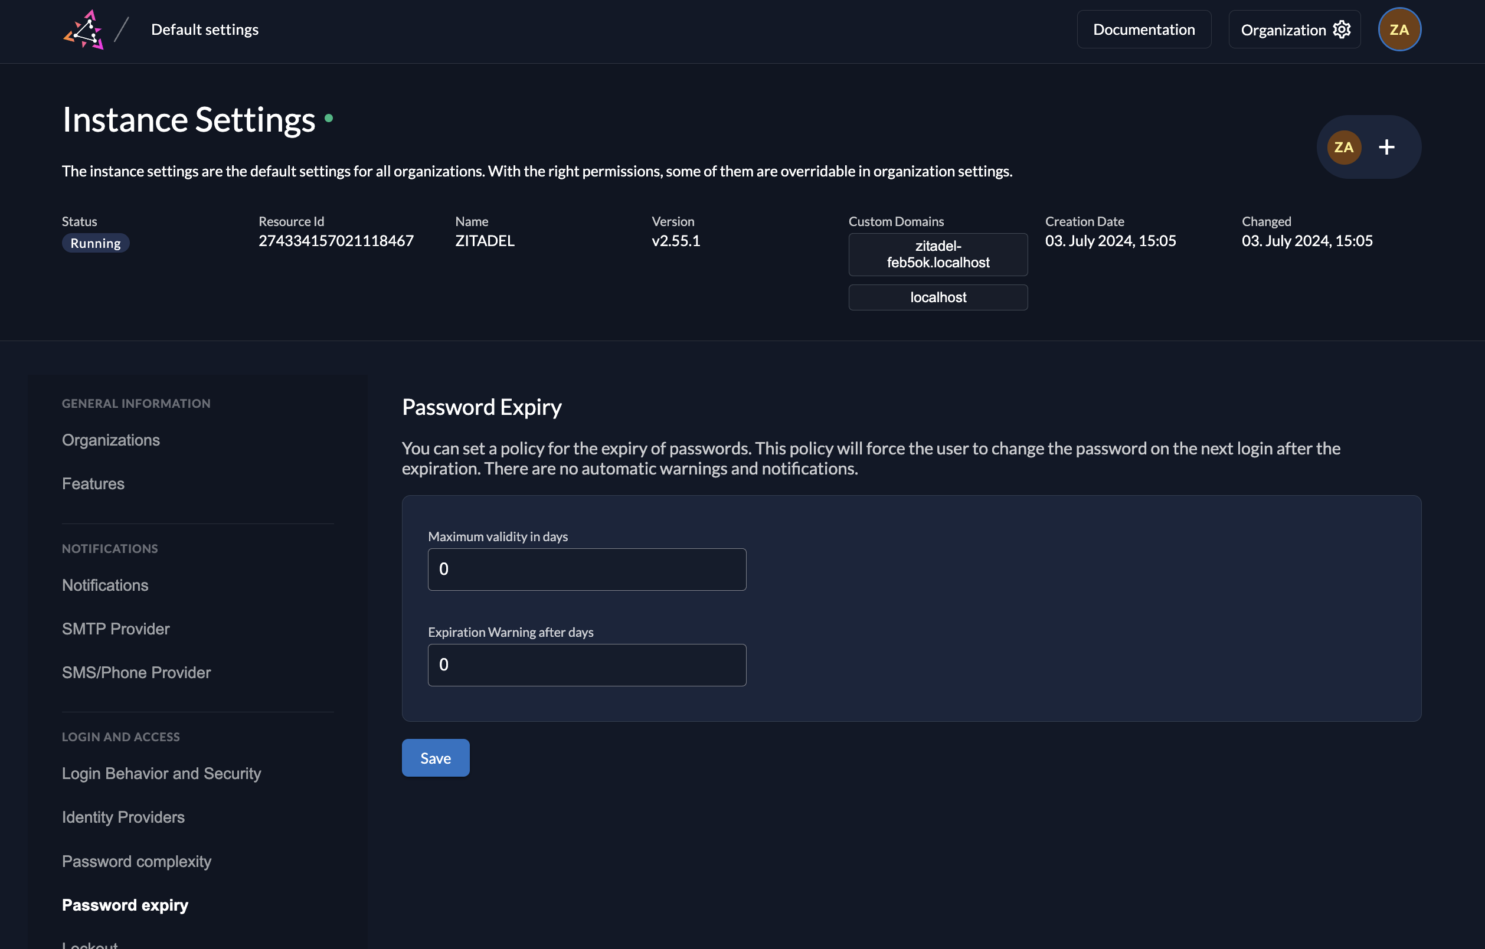
Task: Save the password expiry policy
Action: click(x=436, y=758)
